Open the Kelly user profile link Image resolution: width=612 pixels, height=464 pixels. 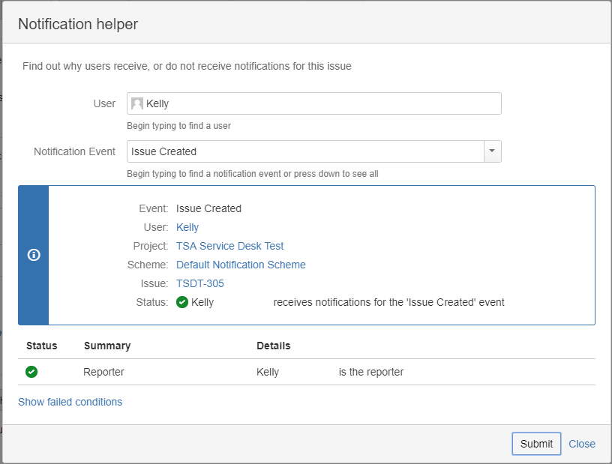click(x=187, y=227)
